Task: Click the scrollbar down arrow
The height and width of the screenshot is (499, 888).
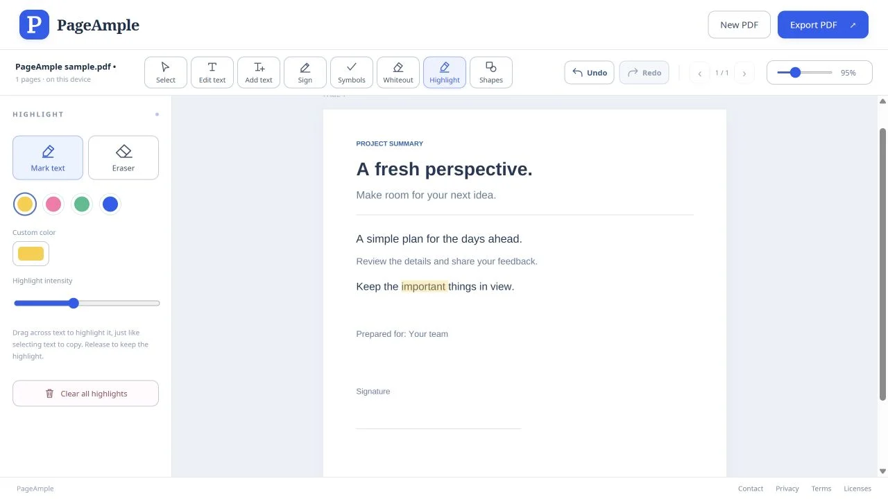Action: tap(882, 471)
